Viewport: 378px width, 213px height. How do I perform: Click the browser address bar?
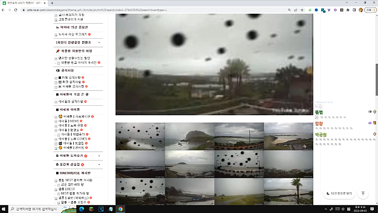tap(155, 10)
